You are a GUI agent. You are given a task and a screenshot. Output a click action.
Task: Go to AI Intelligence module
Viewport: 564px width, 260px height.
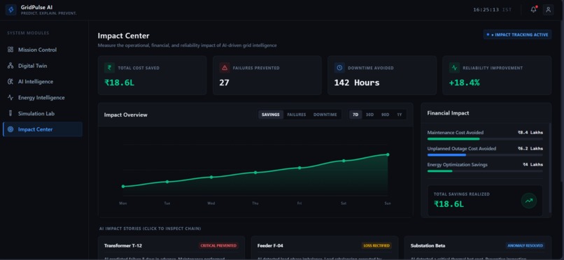(43, 82)
